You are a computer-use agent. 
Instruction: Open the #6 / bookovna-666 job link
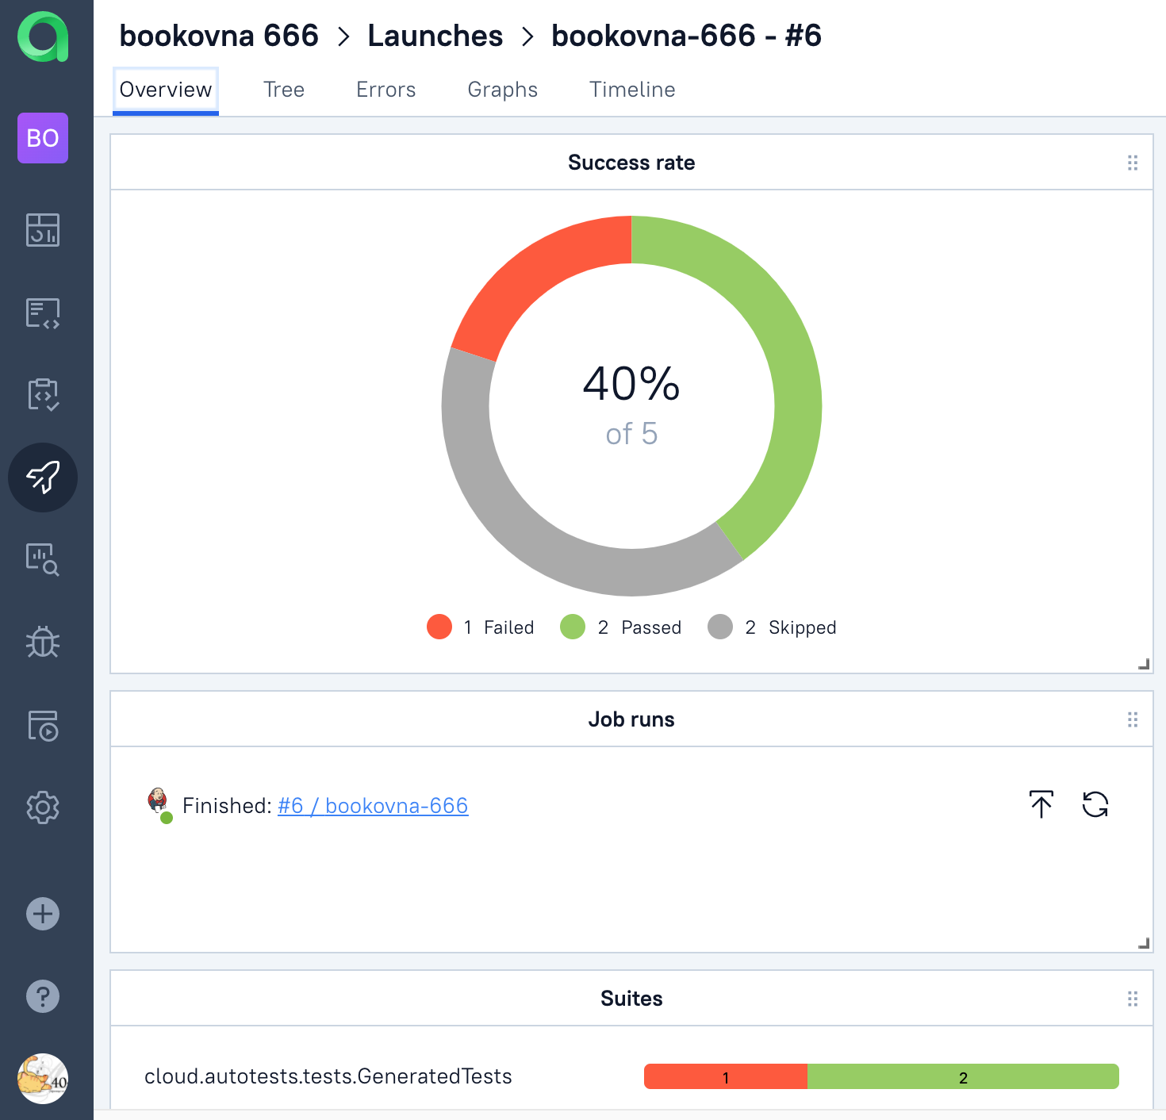tap(373, 806)
